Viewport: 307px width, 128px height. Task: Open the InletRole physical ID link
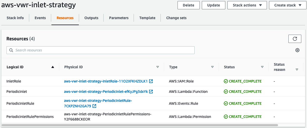point(106,81)
